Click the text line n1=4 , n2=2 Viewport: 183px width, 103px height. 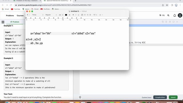[33, 39]
